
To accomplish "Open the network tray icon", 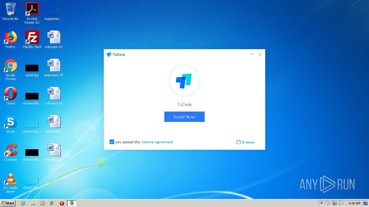I will pyautogui.click(x=335, y=203).
